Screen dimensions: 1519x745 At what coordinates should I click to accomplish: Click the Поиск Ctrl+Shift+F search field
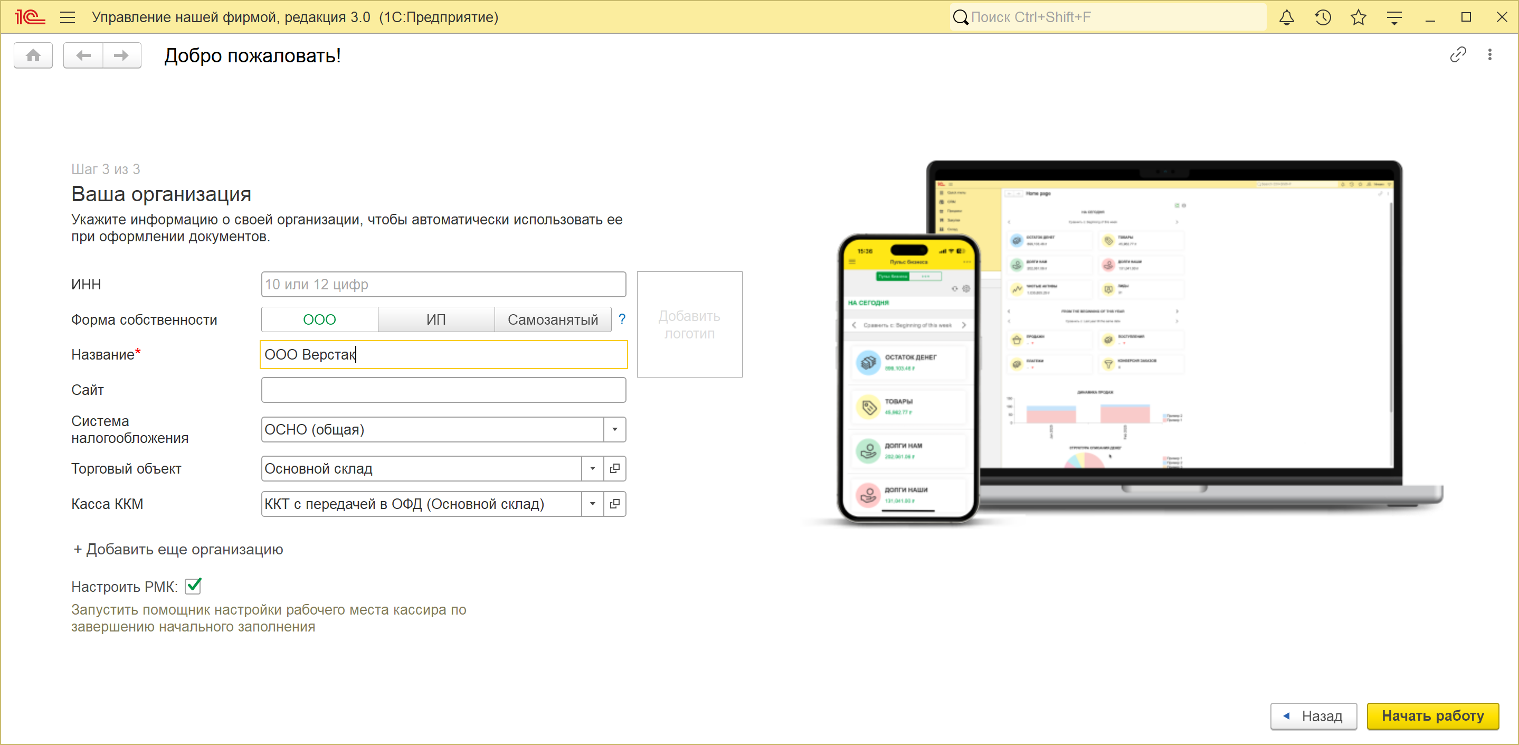1108,18
